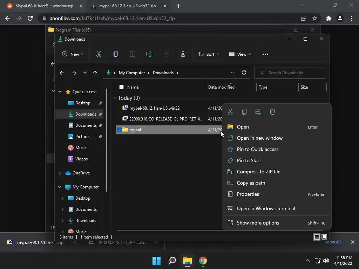Click My Computer breadcrumb
359x269 pixels.
pos(132,73)
